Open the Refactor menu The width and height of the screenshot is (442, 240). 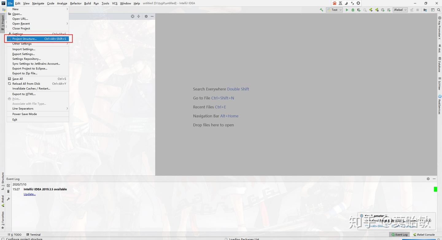point(76,3)
